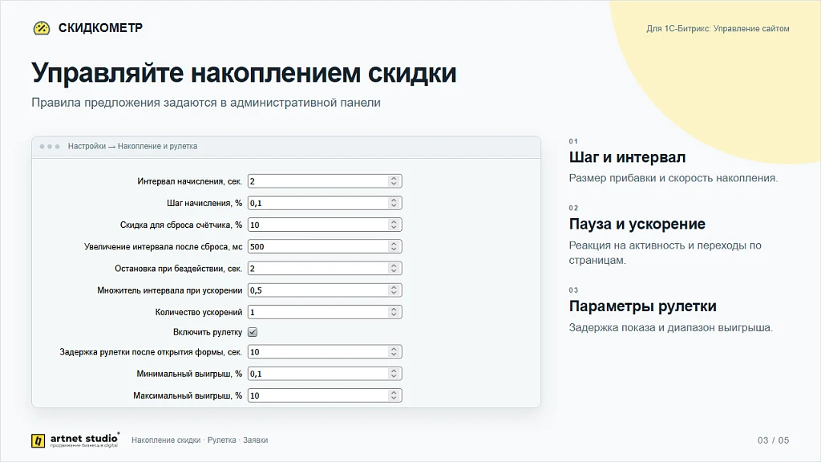The width and height of the screenshot is (821, 462).
Task: Click the Множитель интервала при ускорении spinner
Action: click(394, 290)
